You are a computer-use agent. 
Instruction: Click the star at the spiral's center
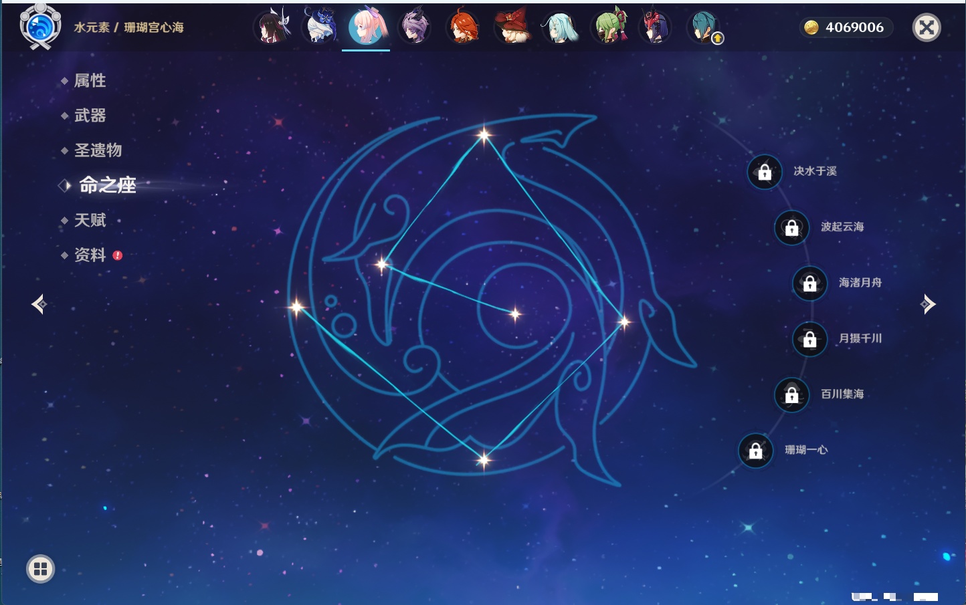pos(515,314)
